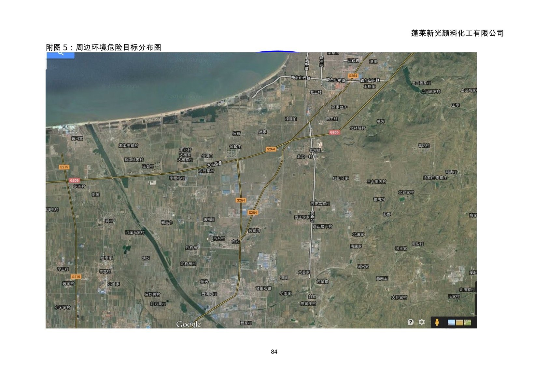548x387 pixels.
Task: Click the 三十里店村 village label
Action: coord(376,181)
